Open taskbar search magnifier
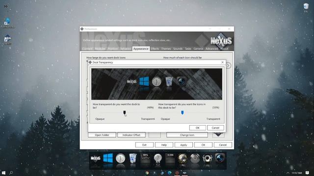 (x=11, y=173)
